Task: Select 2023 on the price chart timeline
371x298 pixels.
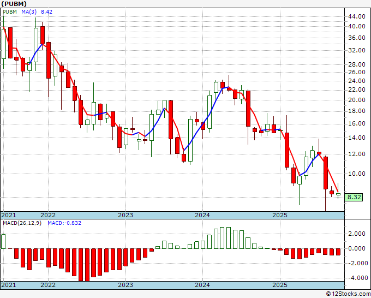Action: point(125,215)
